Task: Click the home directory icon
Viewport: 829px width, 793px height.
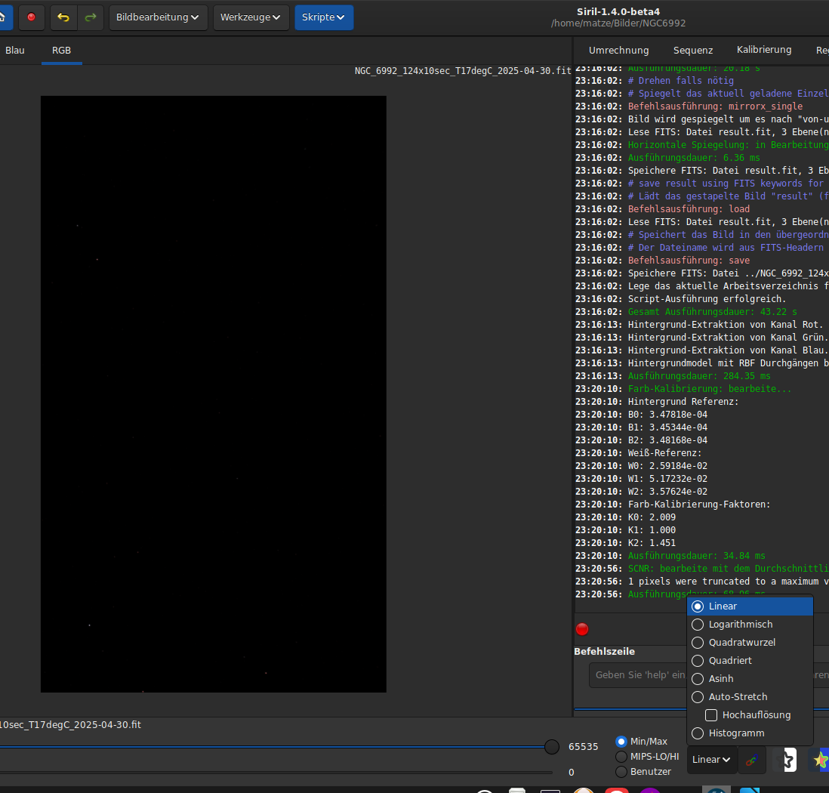Action: click(x=3, y=17)
